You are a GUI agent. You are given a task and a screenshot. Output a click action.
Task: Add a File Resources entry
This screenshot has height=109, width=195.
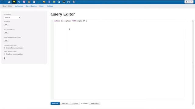pyautogui.click(x=6, y=32)
